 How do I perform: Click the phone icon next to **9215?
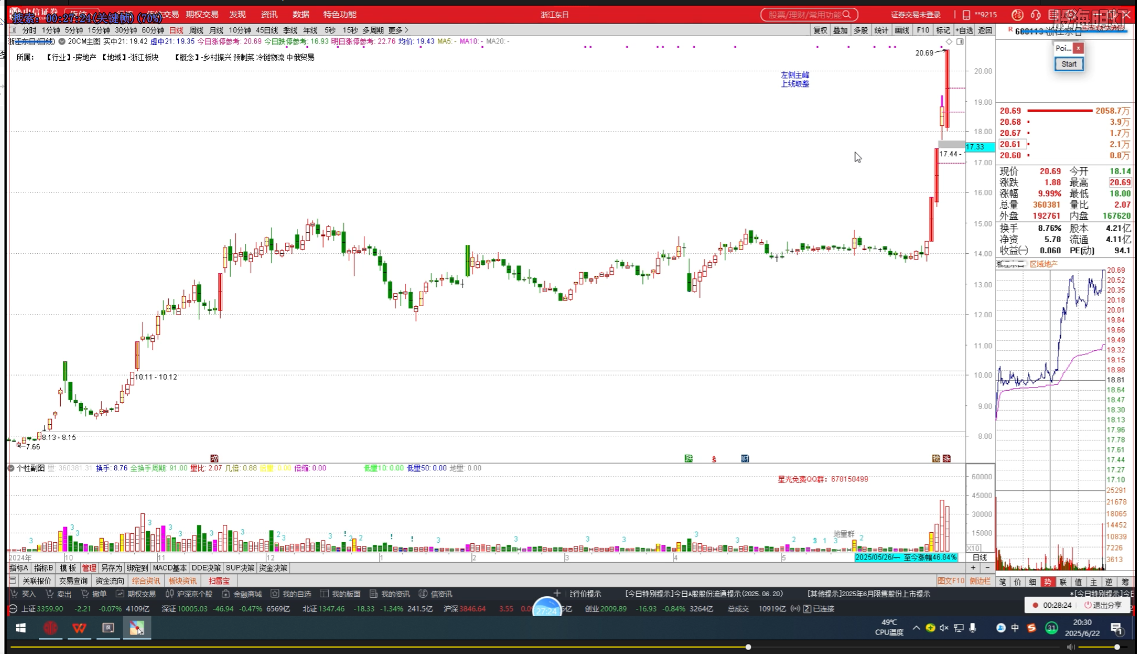click(x=967, y=14)
